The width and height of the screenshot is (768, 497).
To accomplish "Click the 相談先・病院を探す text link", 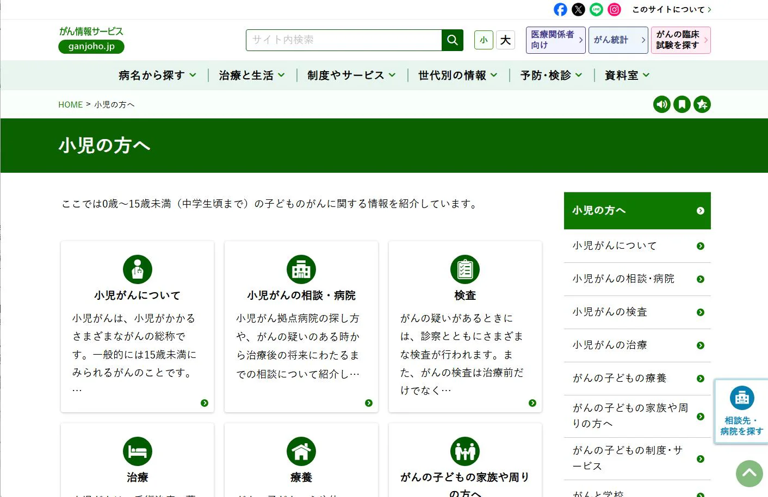I will pyautogui.click(x=742, y=426).
